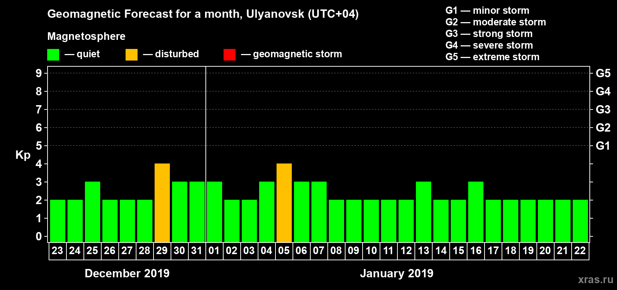
Task: Click the Kp axis value 0
Action: coord(39,236)
